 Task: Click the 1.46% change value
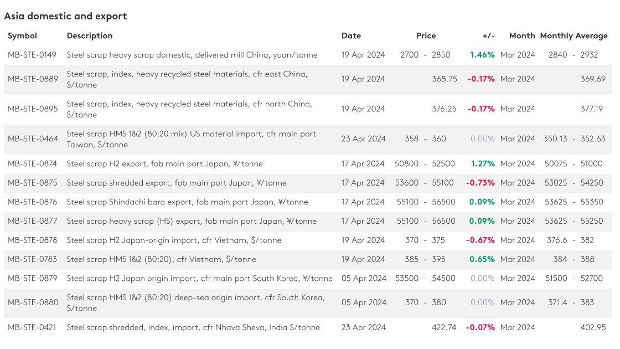(482, 55)
